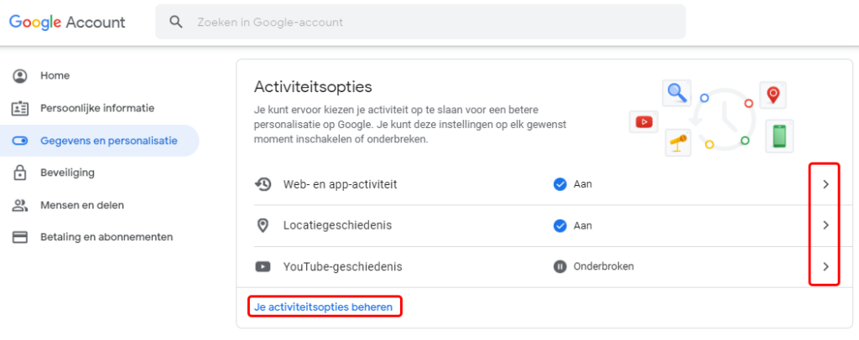Click the YouTube-geschiedenis play icon
The image size is (859, 340).
tap(263, 267)
